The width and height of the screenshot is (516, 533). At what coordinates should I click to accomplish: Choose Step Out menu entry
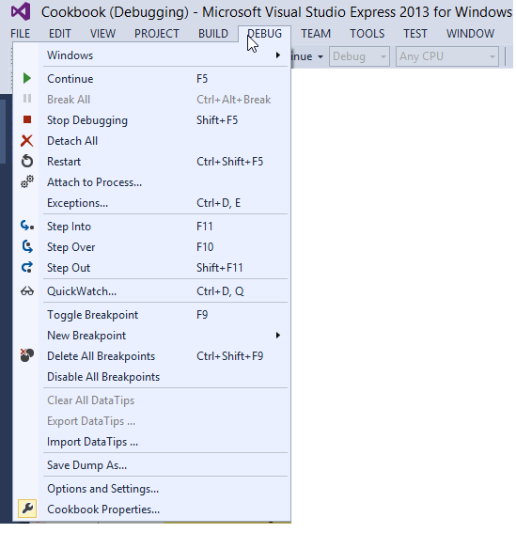click(151, 268)
